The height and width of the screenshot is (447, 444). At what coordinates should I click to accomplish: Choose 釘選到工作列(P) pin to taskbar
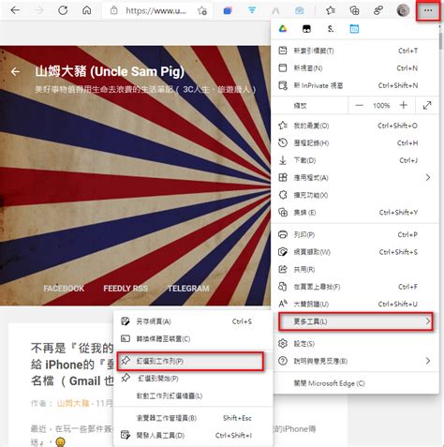click(190, 361)
